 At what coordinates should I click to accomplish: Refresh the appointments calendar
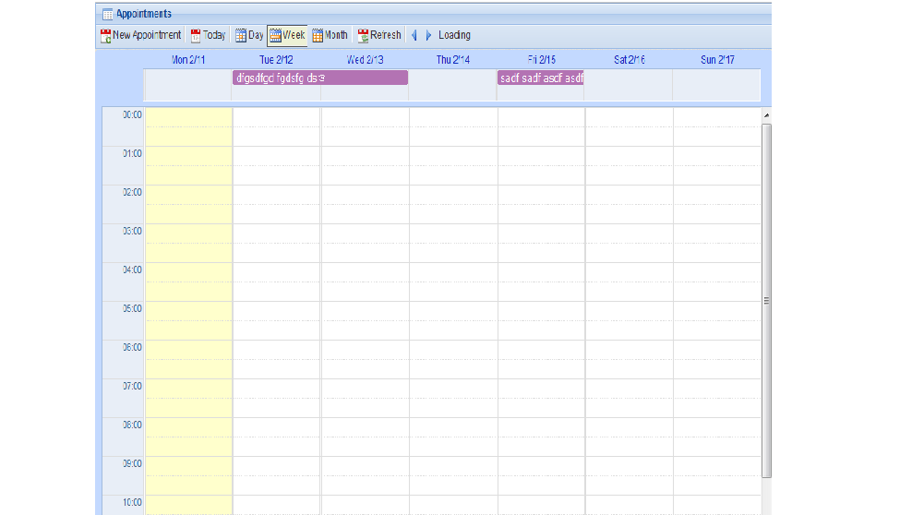pyautogui.click(x=379, y=35)
